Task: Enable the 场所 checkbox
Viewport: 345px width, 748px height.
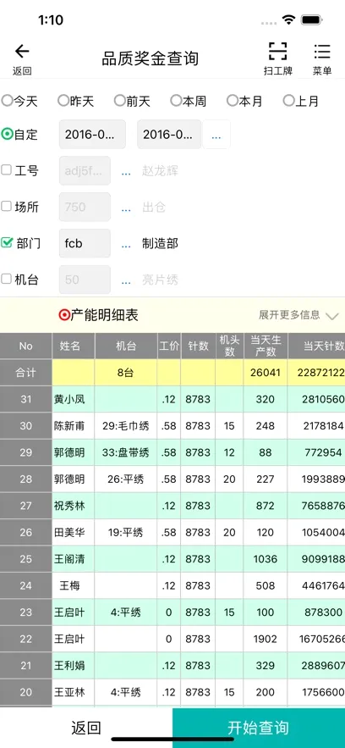Action: click(6, 206)
